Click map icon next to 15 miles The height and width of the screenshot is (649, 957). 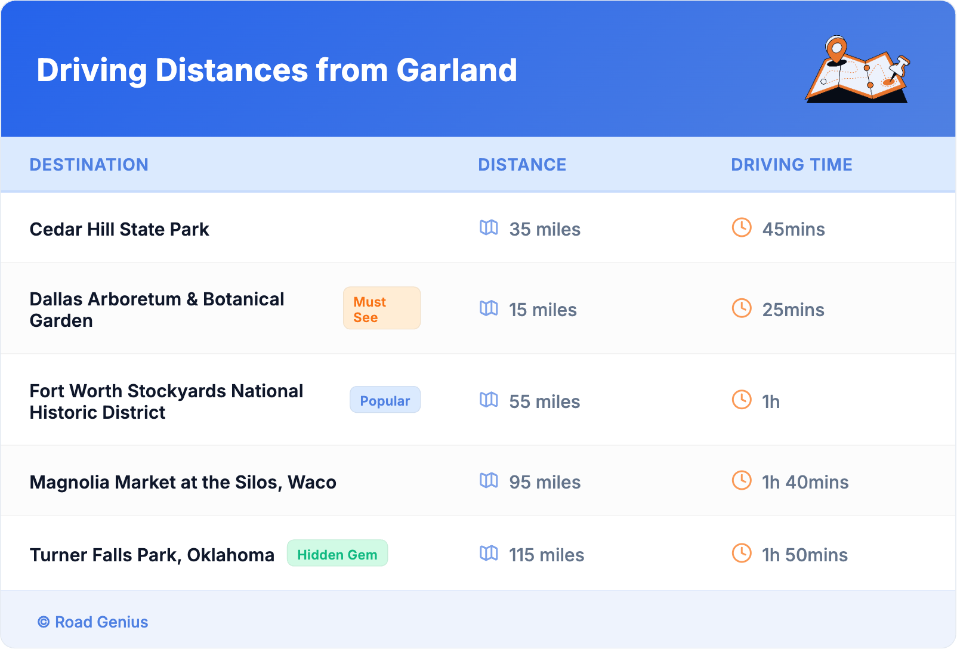coord(489,308)
